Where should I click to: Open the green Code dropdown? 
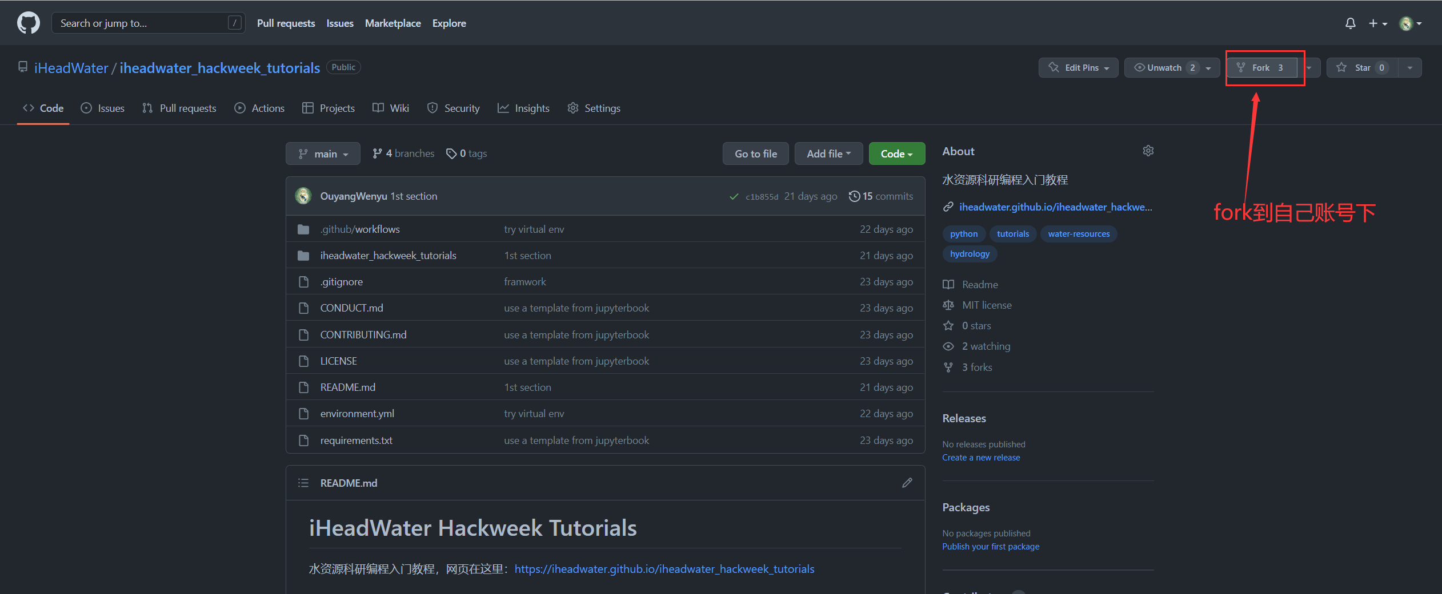point(896,153)
